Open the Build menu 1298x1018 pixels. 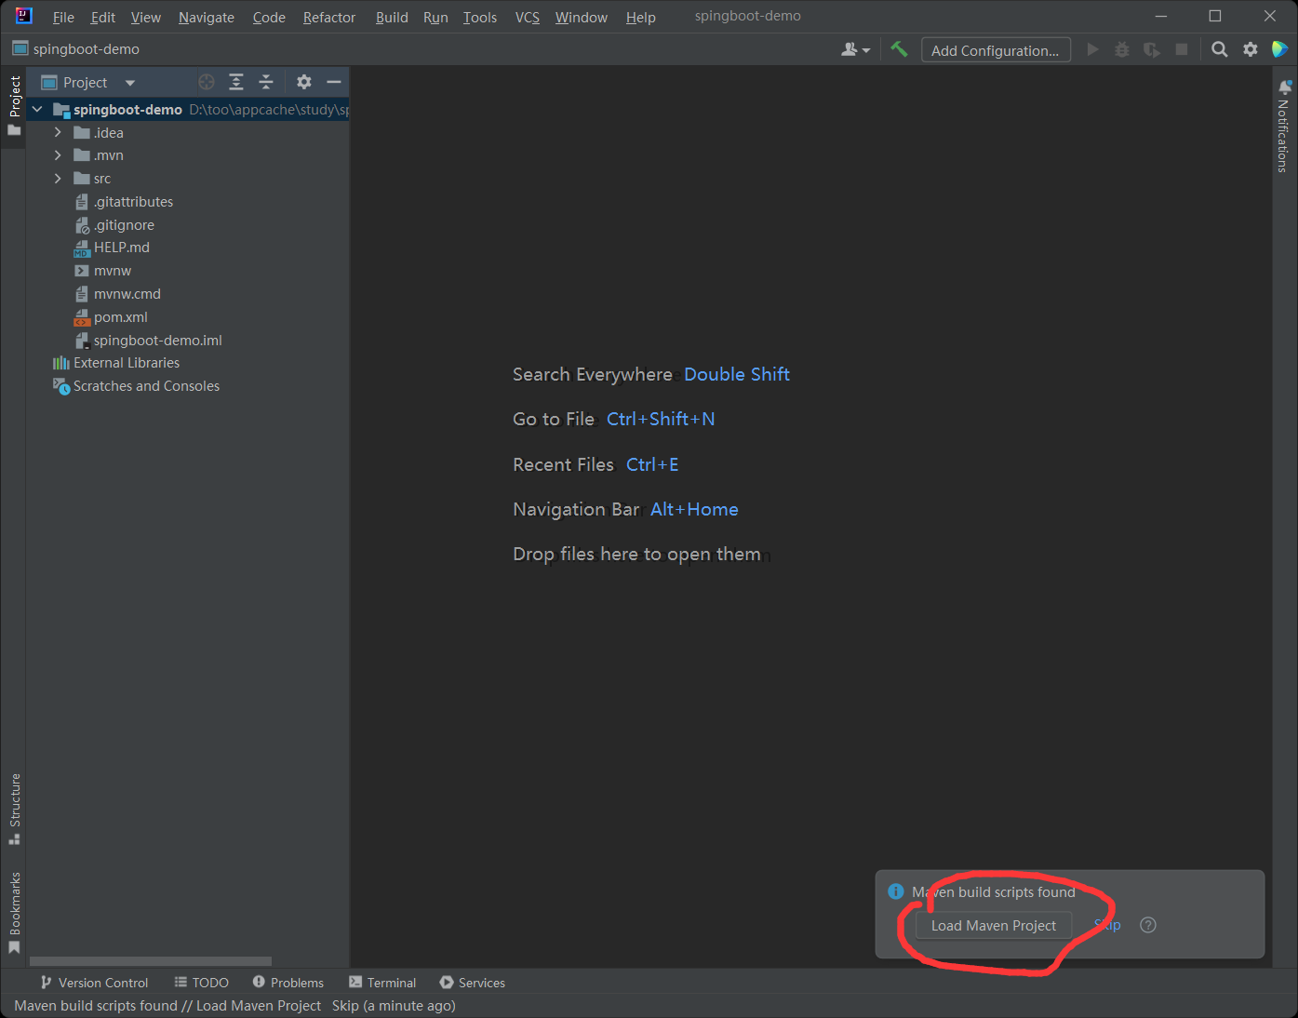point(392,17)
